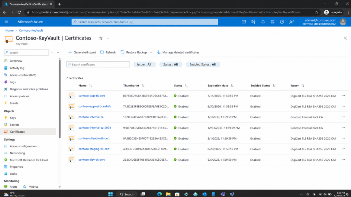The height and width of the screenshot is (197, 351).
Task: Open row menu for contoso-app-tls-cert
Action: tap(343, 95)
